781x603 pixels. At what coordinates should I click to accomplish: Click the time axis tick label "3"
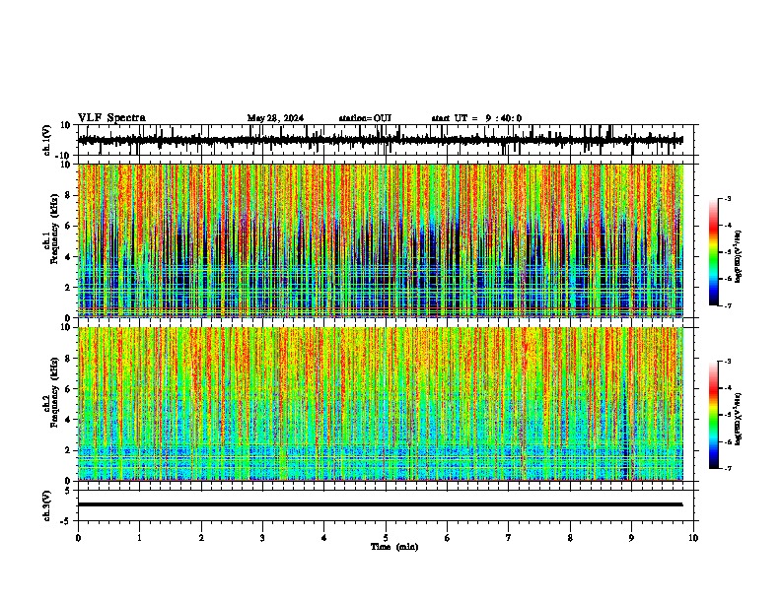tap(262, 538)
